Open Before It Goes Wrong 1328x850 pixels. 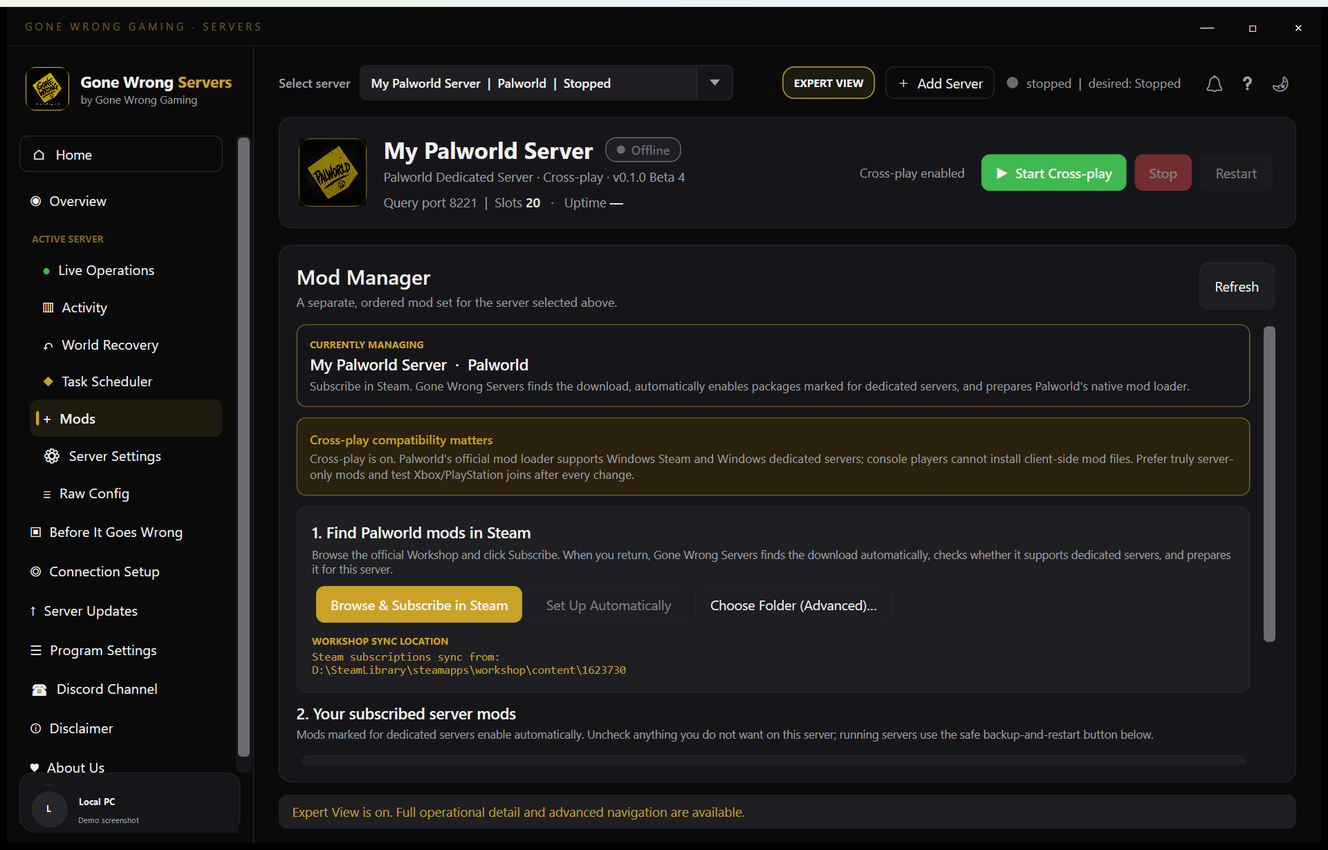point(121,532)
